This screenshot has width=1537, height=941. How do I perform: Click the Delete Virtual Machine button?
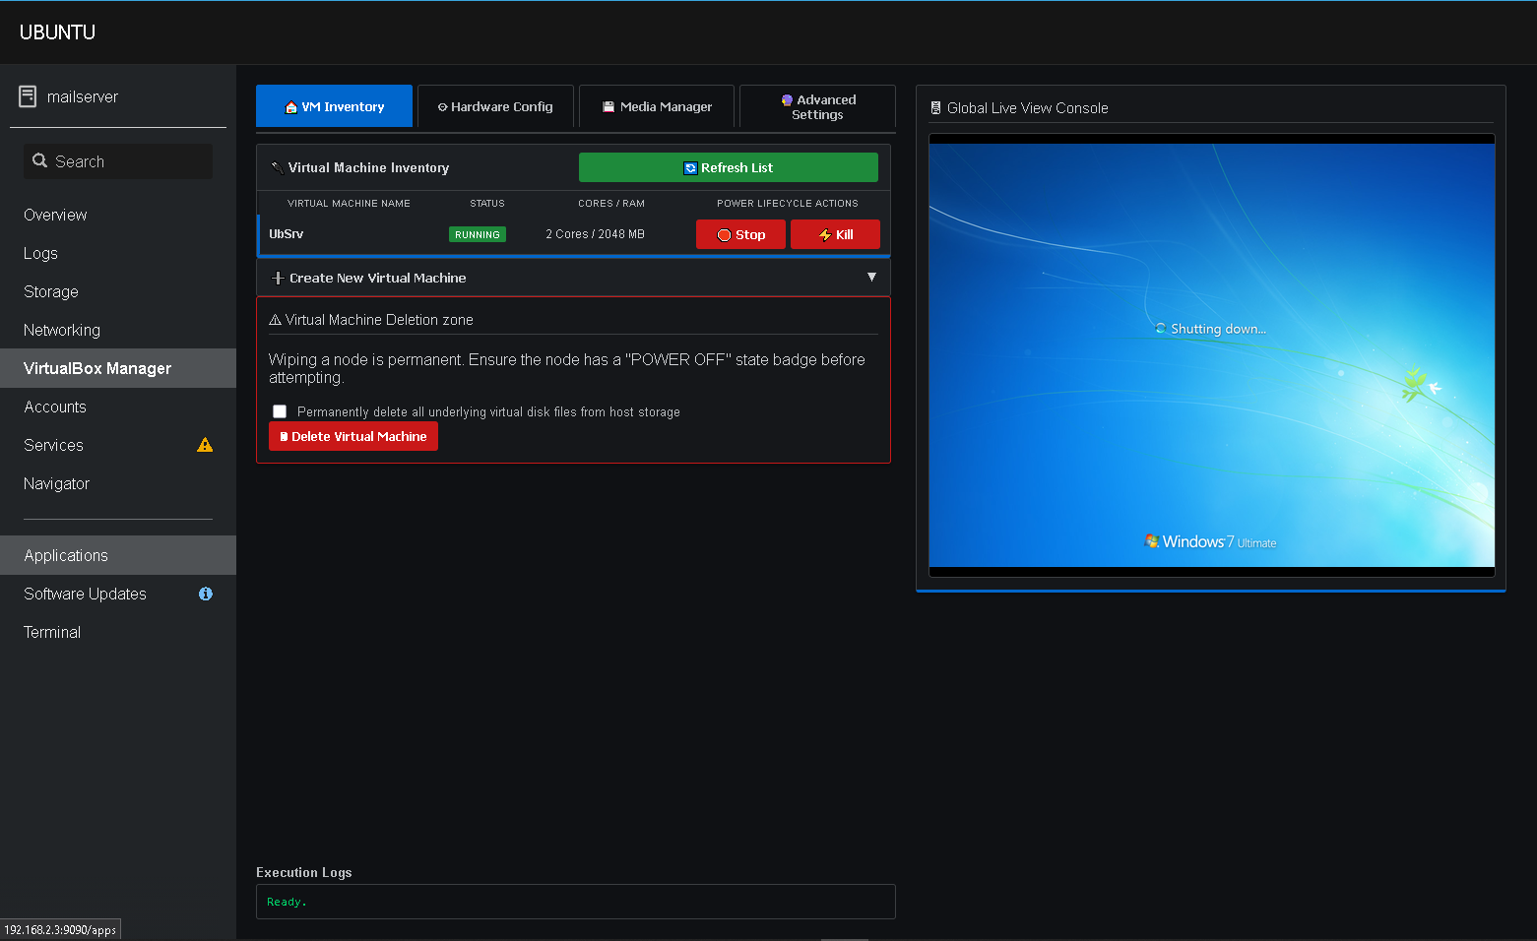point(353,436)
